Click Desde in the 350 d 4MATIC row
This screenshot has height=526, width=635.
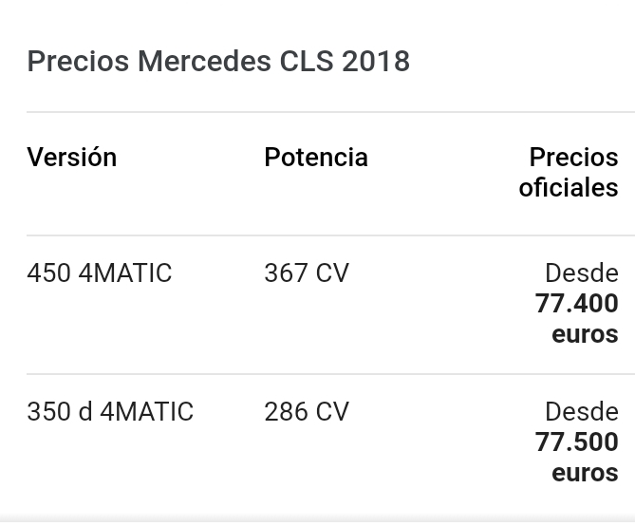point(581,412)
